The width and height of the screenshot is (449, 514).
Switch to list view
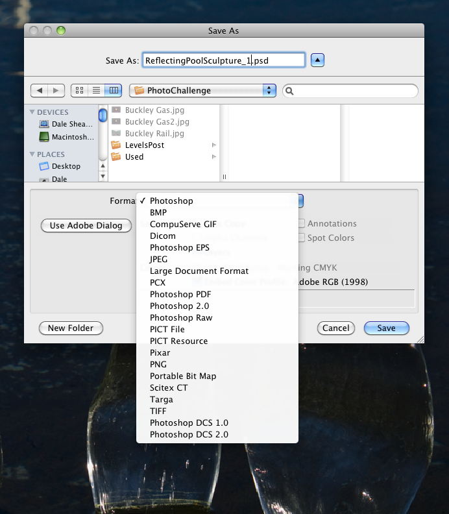(96, 90)
